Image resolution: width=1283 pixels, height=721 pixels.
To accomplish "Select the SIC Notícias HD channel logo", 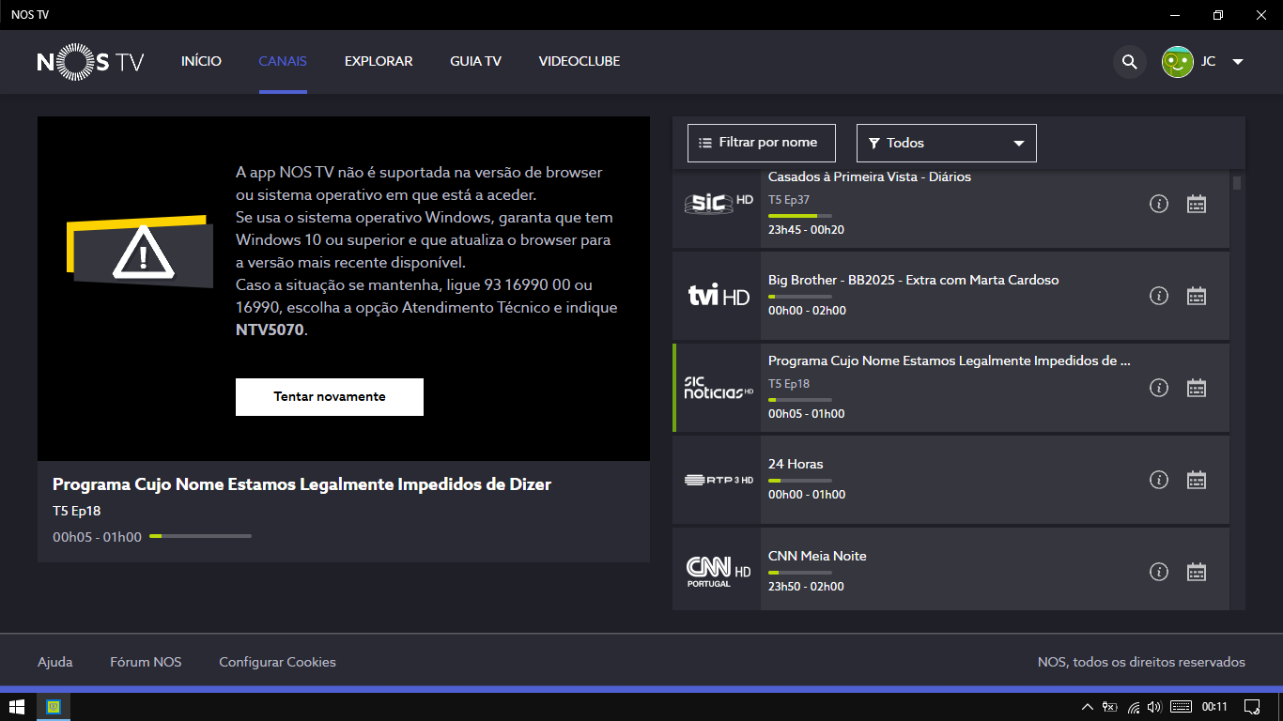I will click(x=719, y=388).
